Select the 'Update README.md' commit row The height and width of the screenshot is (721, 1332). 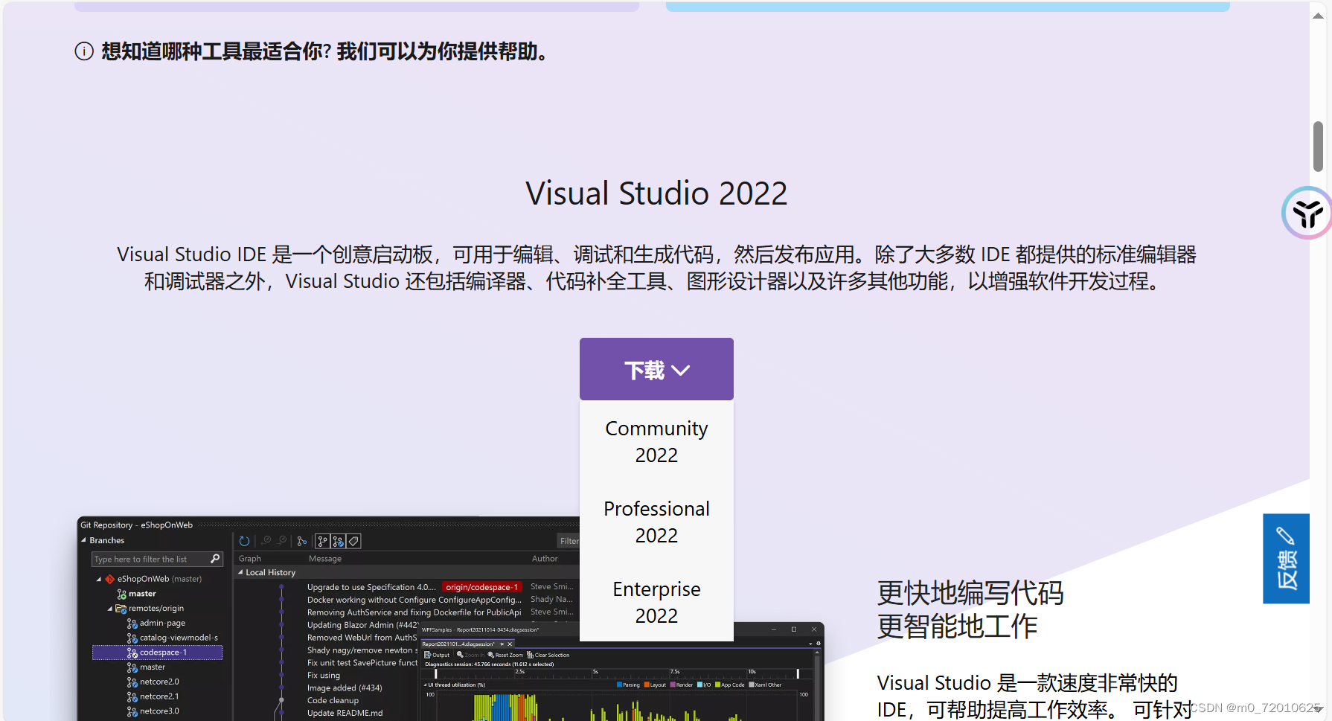(345, 714)
